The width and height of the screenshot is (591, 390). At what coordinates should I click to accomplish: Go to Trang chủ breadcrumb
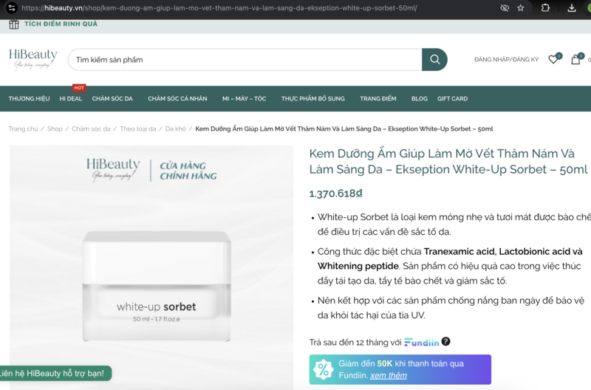24,129
